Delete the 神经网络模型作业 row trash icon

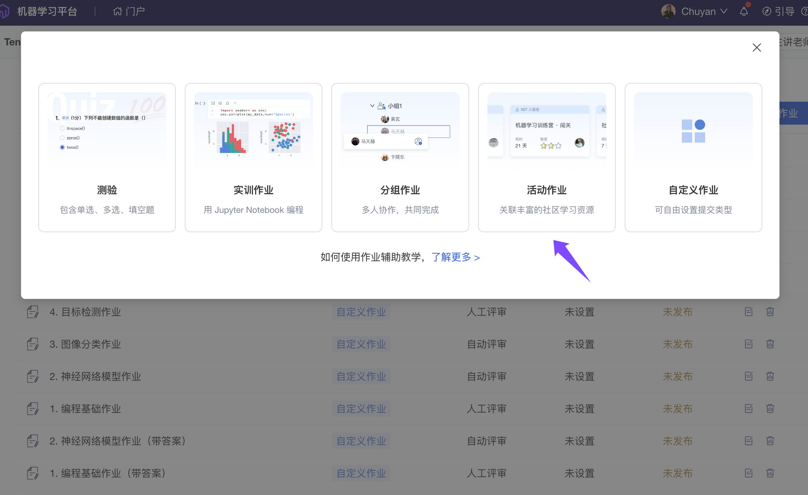770,376
